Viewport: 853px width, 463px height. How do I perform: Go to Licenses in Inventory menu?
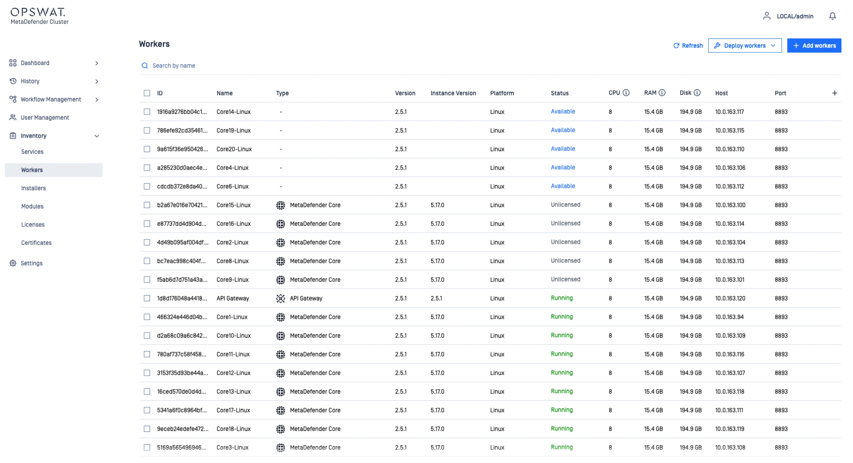(33, 225)
